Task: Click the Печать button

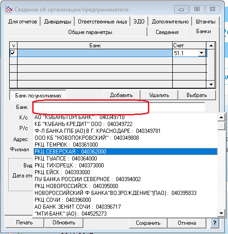Action: pyautogui.click(x=24, y=223)
